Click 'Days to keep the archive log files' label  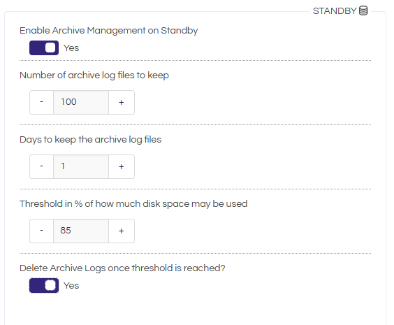point(90,140)
